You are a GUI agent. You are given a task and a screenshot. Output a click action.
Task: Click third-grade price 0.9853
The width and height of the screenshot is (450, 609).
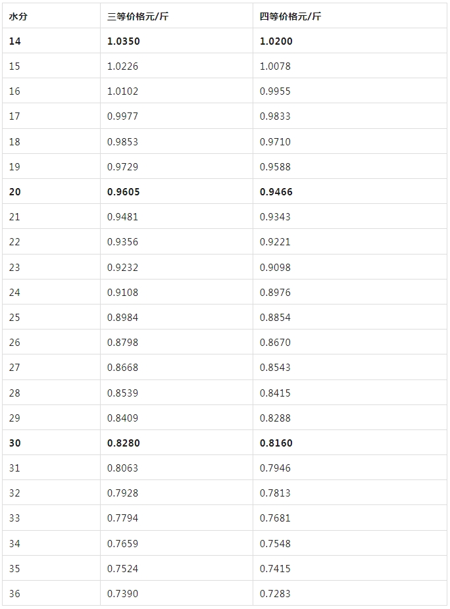click(123, 142)
